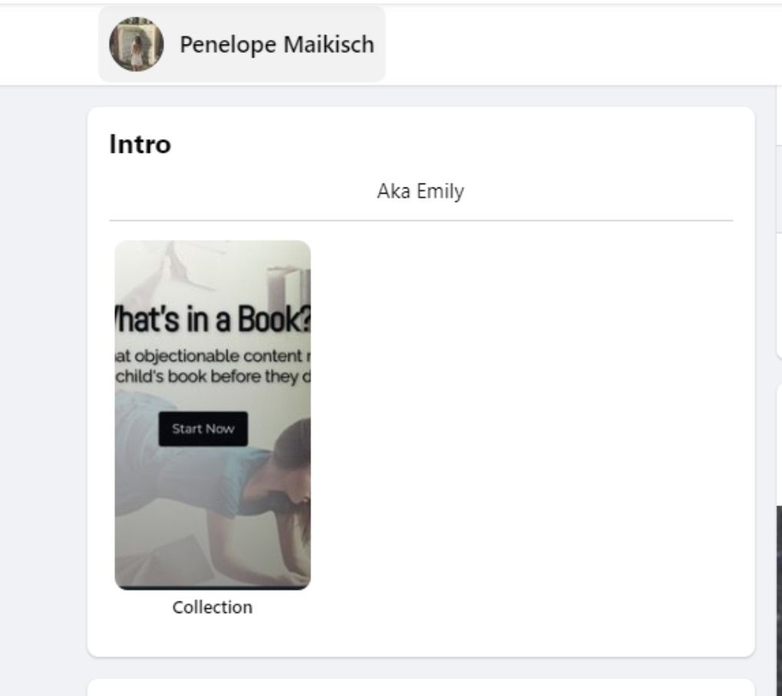Click the Collection caption under the thumbnail
The image size is (782, 696).
(x=213, y=607)
